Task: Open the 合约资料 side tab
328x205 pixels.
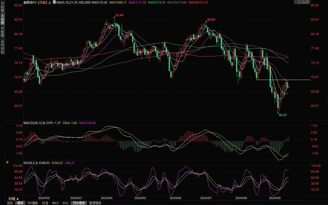Action: (2, 47)
